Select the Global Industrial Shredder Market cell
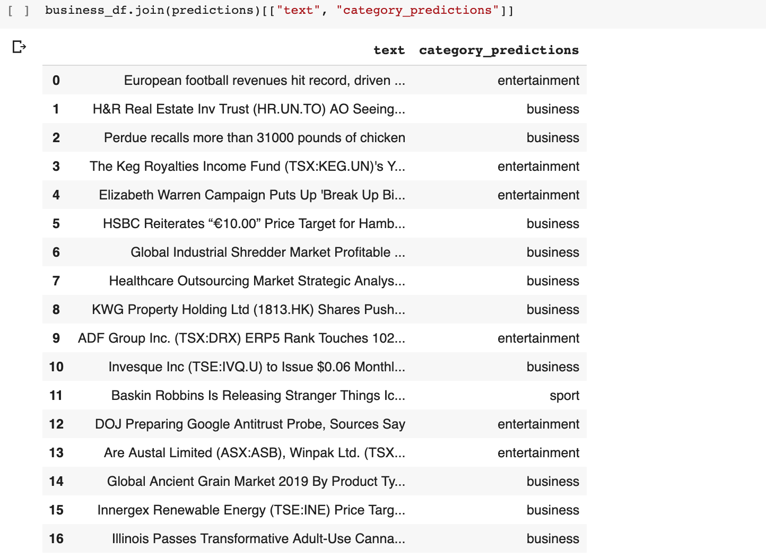 tap(267, 252)
